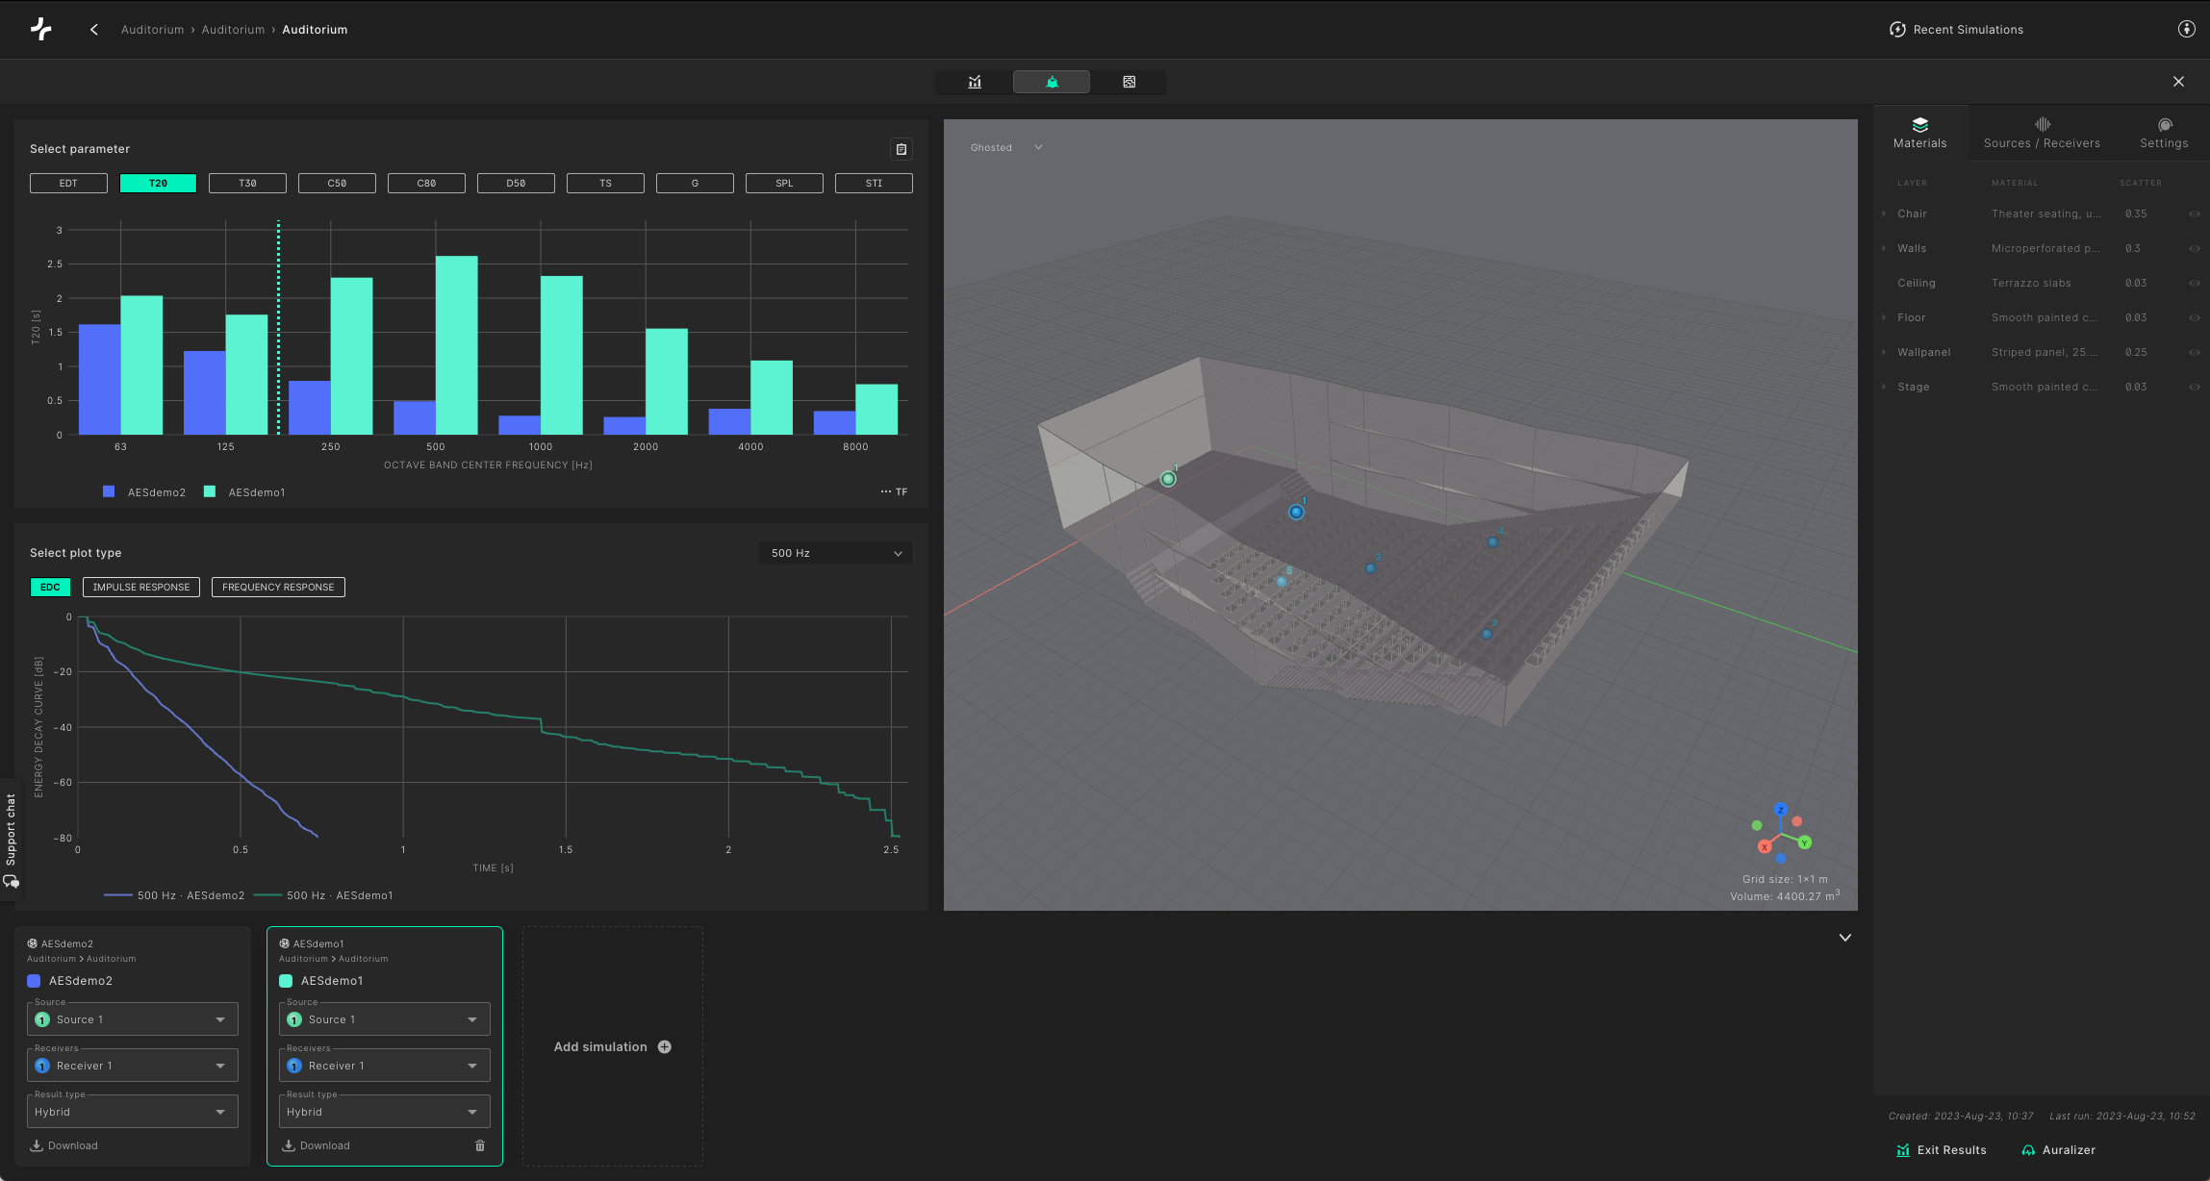Viewport: 2210px width, 1181px height.
Task: Click the info icon in top right corner
Action: [x=2186, y=29]
